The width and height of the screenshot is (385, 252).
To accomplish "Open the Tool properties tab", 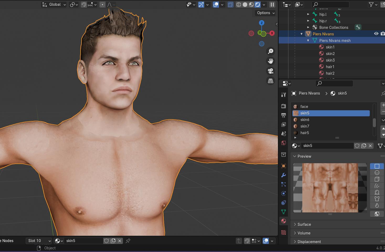I will [283, 95].
